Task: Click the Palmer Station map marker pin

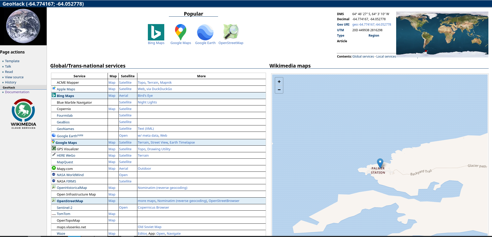Action: [x=380, y=163]
